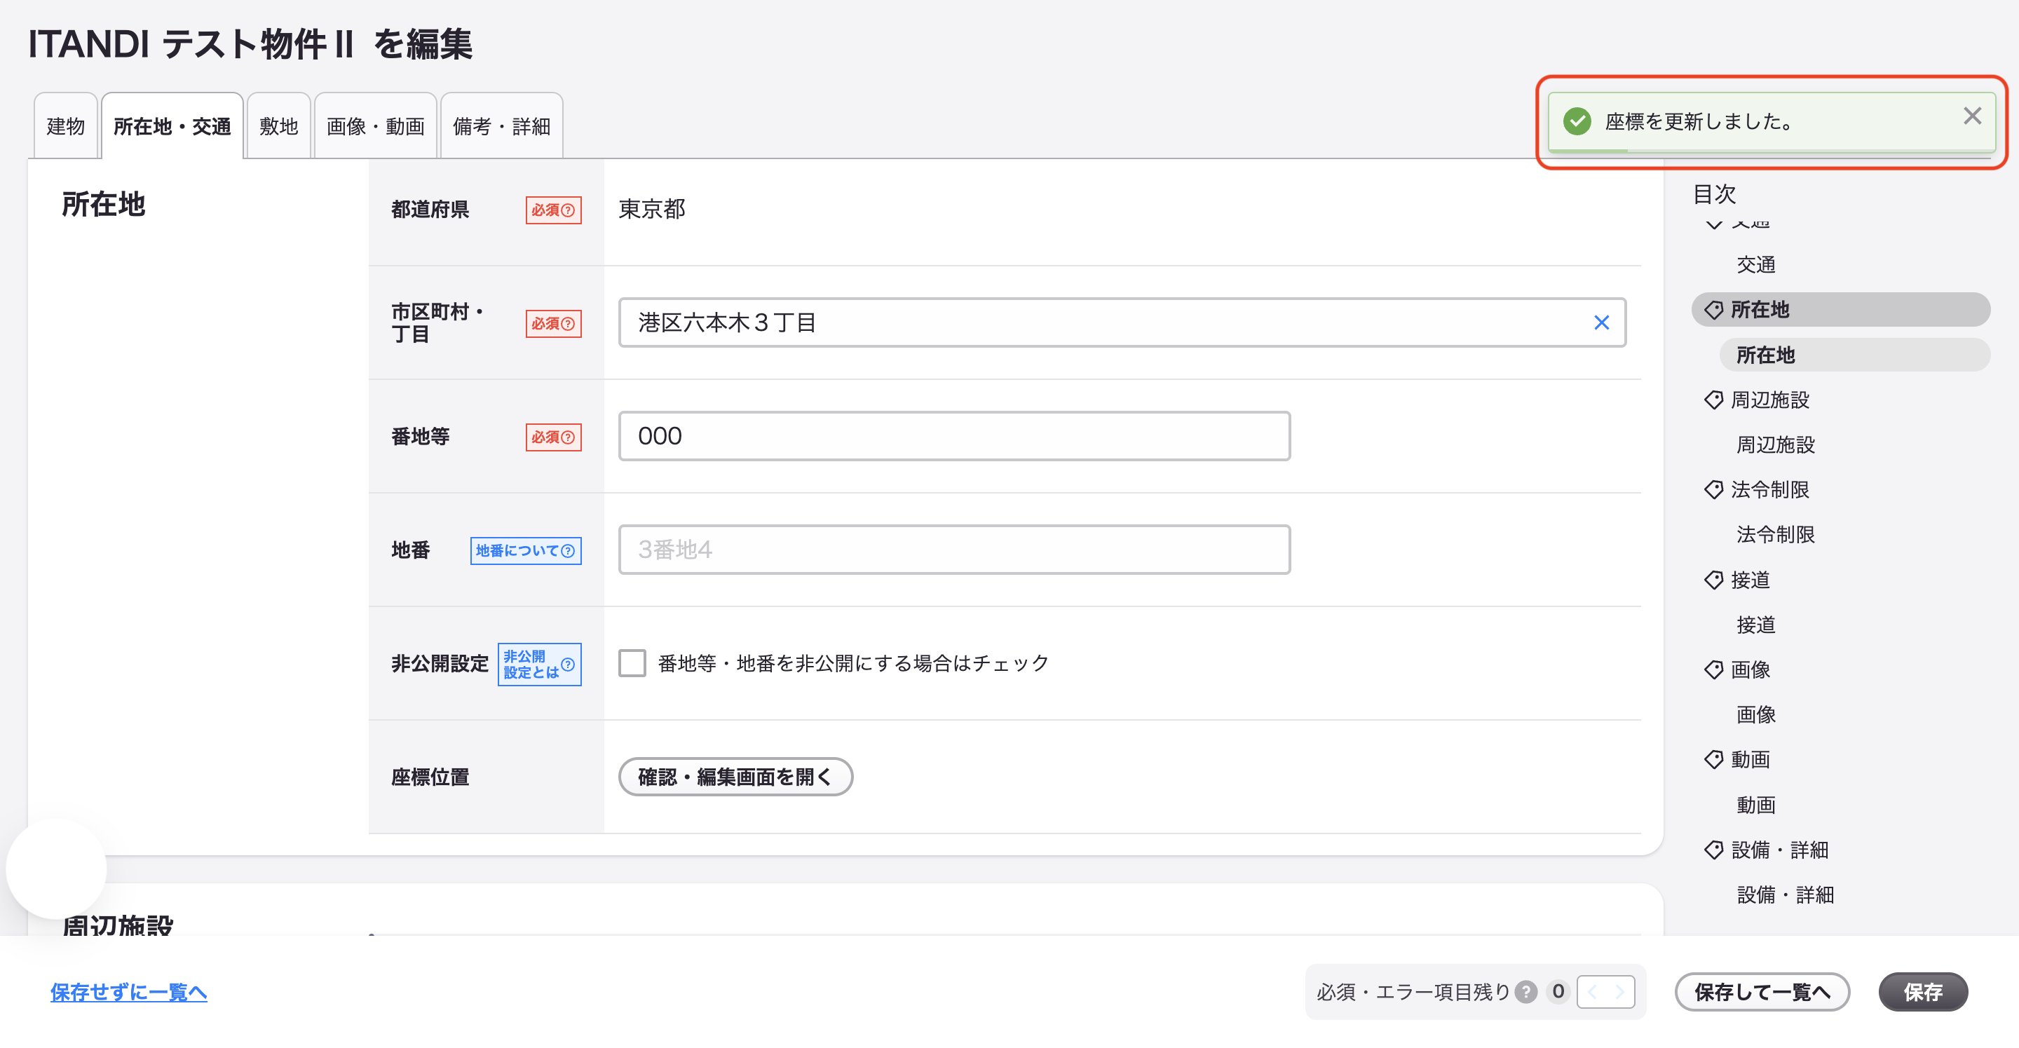Jump to 画像 sub-item in 目次

coord(1755,715)
